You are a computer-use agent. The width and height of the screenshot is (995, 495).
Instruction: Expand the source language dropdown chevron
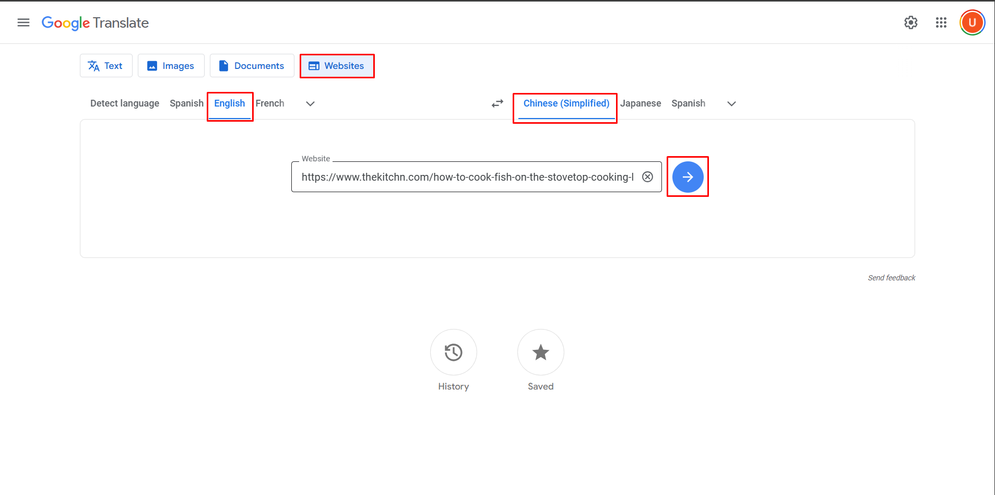(x=310, y=103)
